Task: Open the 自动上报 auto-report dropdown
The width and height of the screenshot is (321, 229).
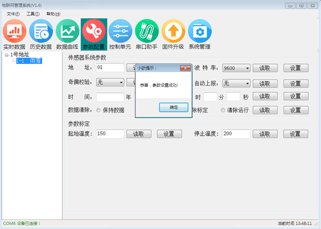Action: click(x=247, y=83)
